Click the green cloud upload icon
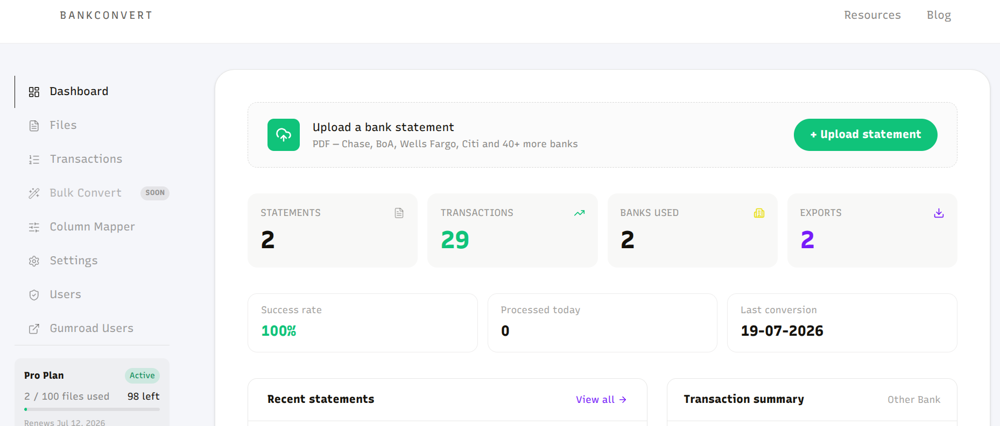This screenshot has height=426, width=1000. point(284,135)
